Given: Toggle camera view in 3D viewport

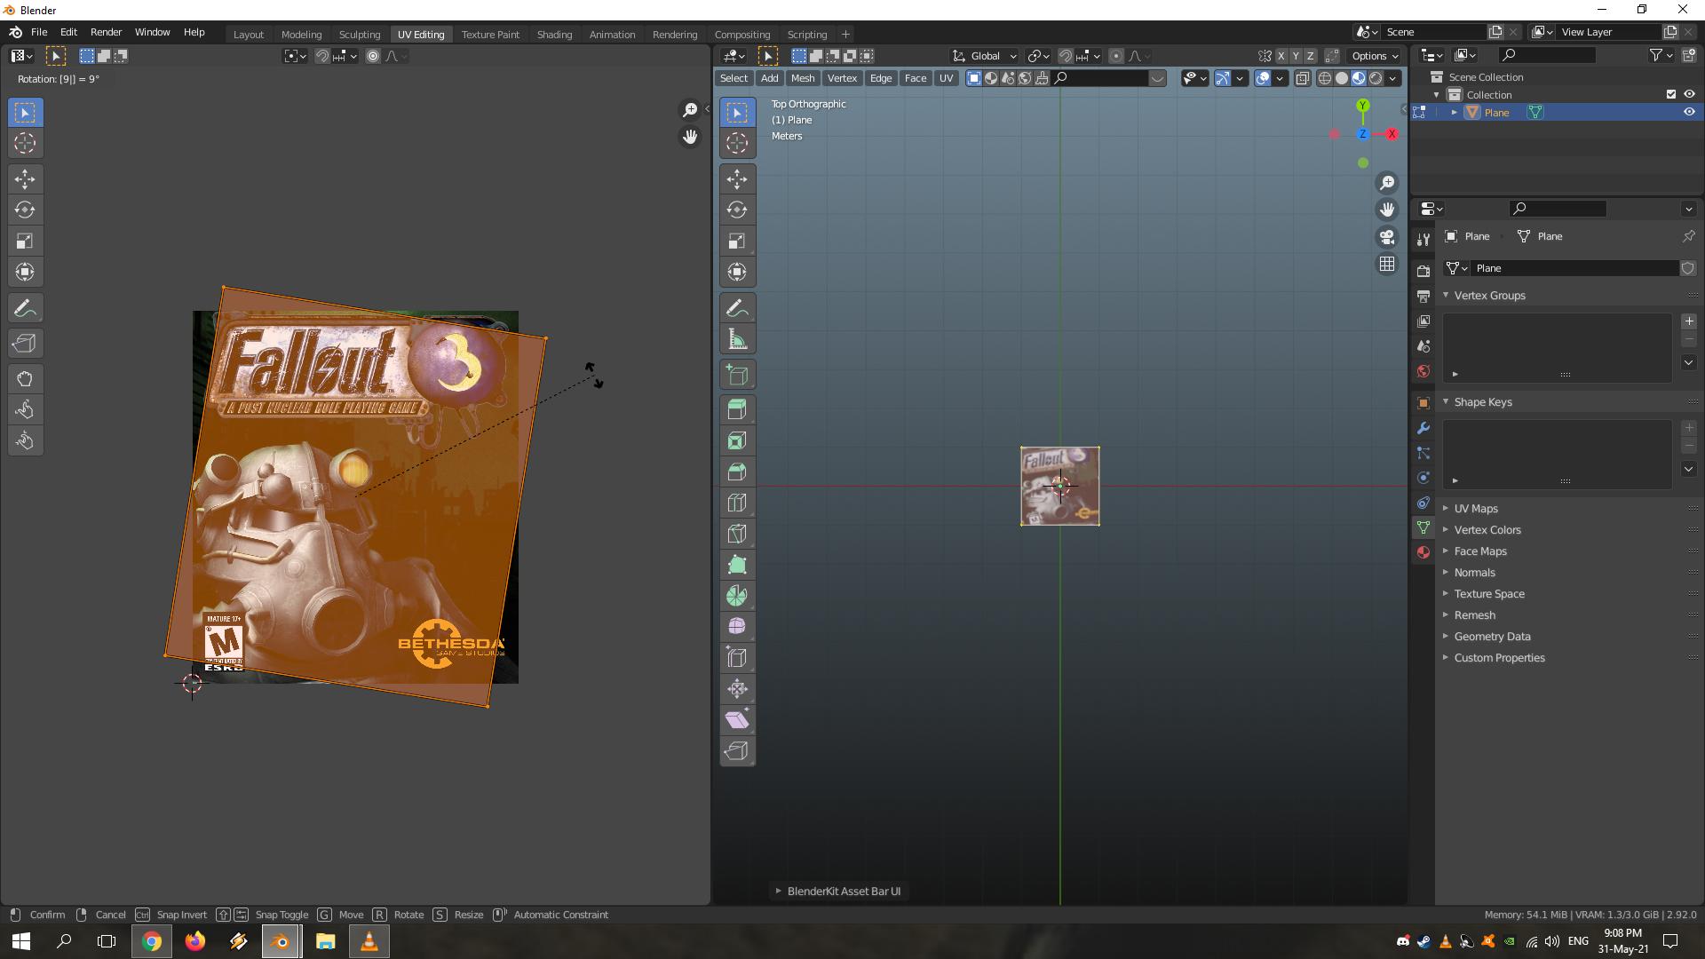Looking at the screenshot, I should coord(1387,237).
